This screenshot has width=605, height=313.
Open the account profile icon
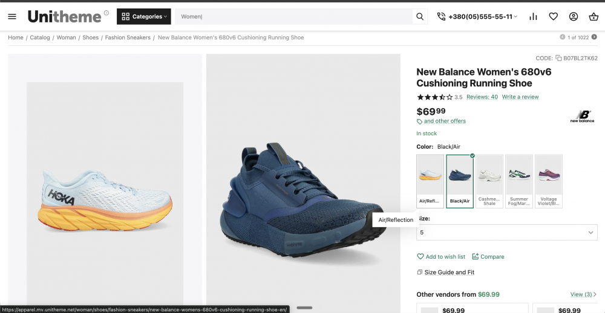click(x=574, y=16)
